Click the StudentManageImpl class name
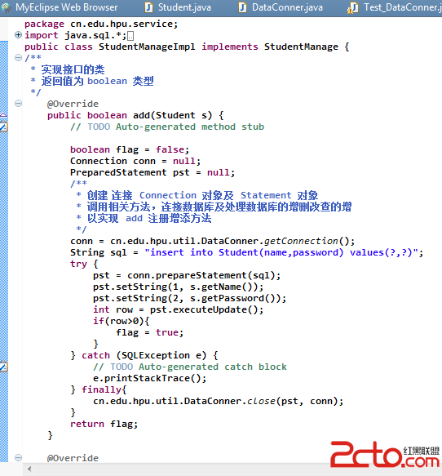 point(147,47)
